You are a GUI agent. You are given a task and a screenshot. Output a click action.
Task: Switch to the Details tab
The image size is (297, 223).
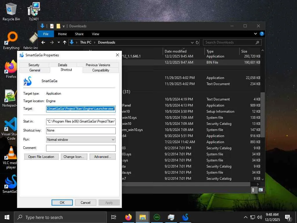(63, 65)
